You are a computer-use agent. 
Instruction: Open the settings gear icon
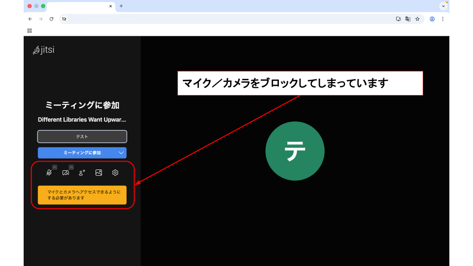tap(115, 173)
